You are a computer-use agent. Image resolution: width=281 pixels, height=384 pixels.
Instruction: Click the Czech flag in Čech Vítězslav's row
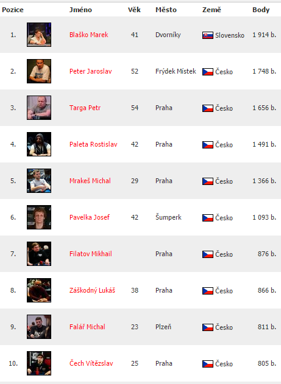click(x=208, y=364)
